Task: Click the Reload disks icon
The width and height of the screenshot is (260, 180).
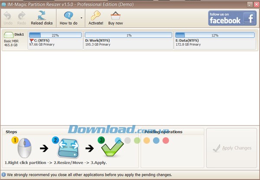Action: pyautogui.click(x=42, y=16)
